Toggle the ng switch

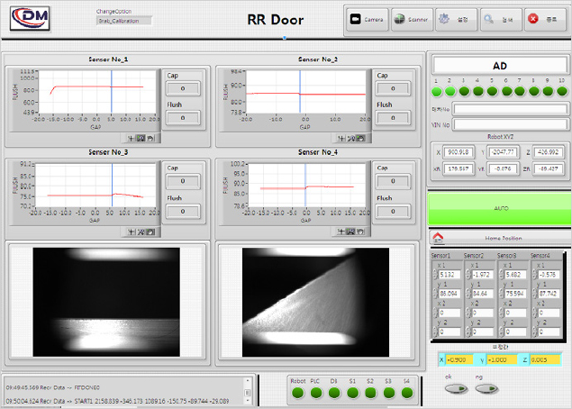click(486, 388)
